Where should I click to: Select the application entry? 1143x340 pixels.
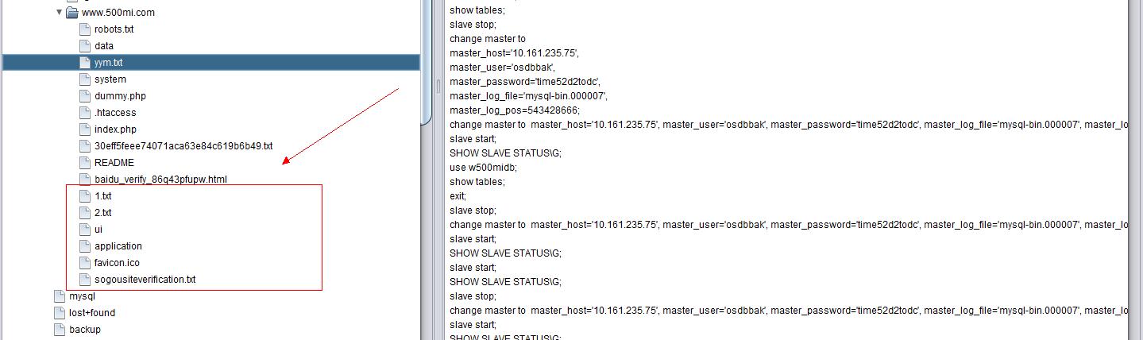click(x=118, y=246)
